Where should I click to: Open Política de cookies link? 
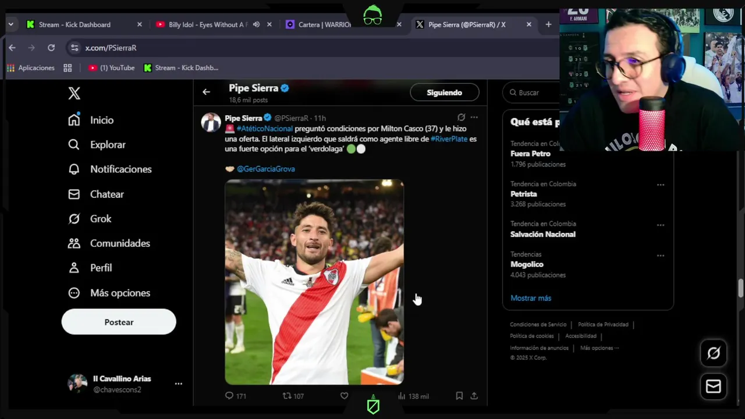tap(532, 336)
